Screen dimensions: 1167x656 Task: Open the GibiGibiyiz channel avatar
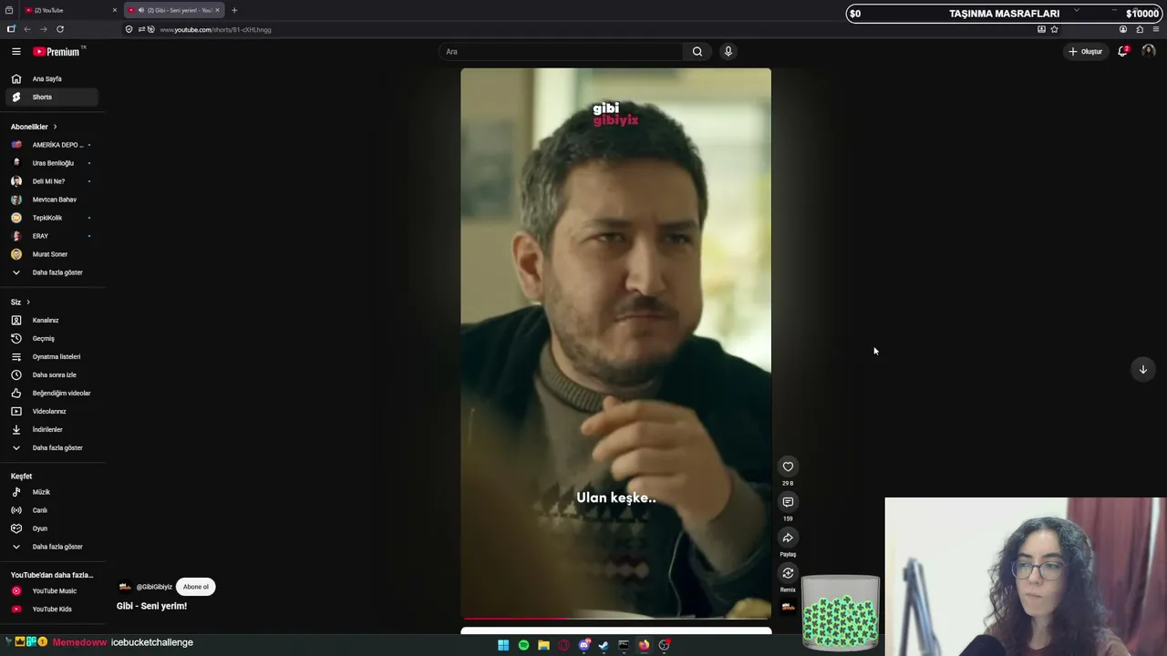125,587
